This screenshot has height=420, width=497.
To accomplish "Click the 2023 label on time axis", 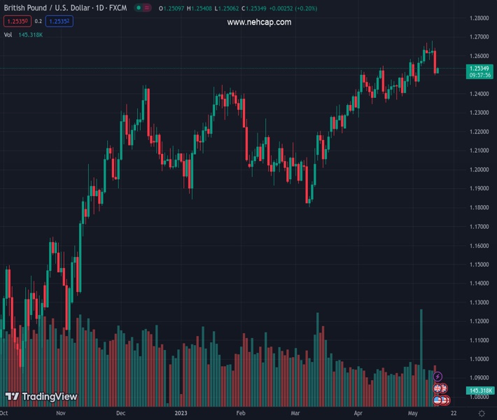I will pyautogui.click(x=181, y=414).
